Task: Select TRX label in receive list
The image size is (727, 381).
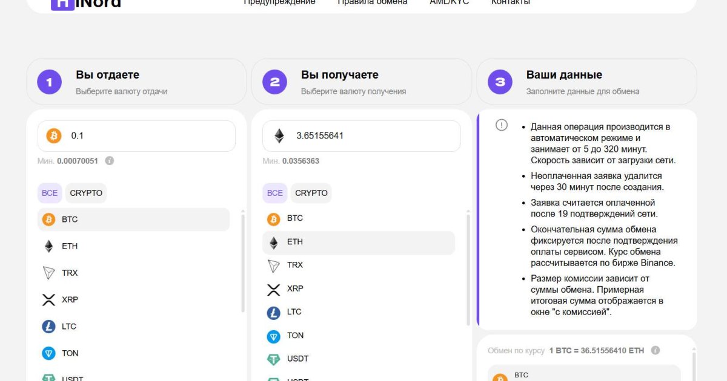Action: click(295, 265)
